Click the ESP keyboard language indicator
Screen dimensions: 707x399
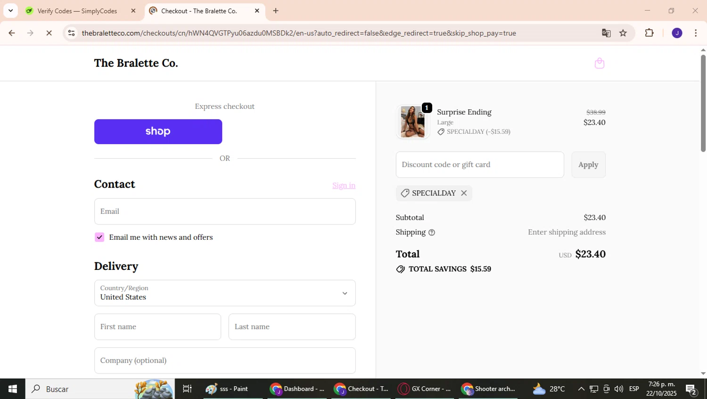[x=634, y=389]
